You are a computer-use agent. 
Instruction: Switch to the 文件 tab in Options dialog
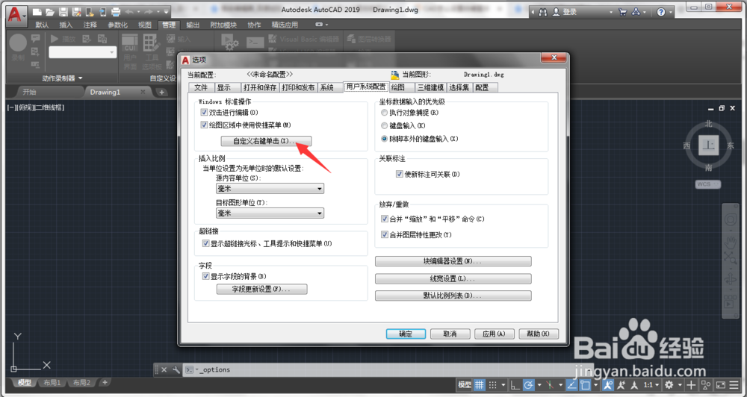click(201, 87)
